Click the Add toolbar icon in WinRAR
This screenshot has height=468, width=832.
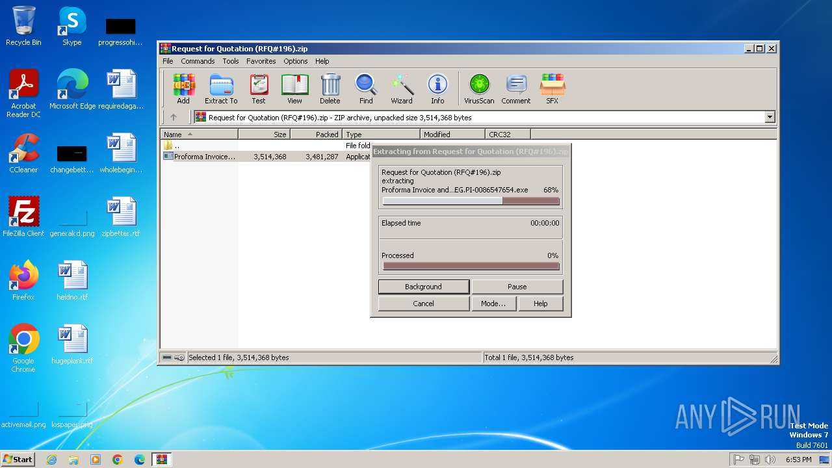(x=183, y=89)
